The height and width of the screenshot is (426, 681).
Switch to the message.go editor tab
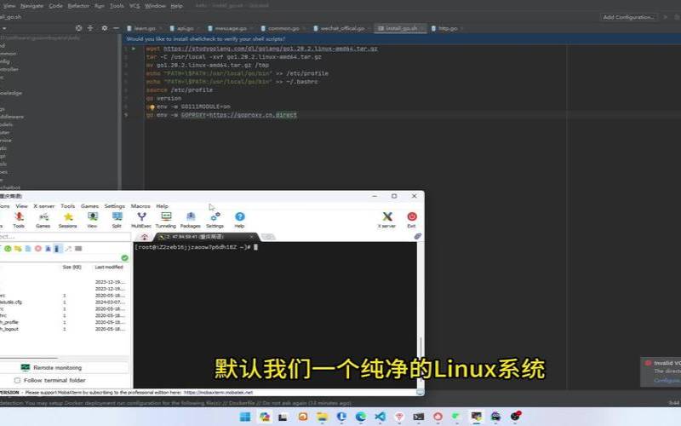[x=231, y=28]
